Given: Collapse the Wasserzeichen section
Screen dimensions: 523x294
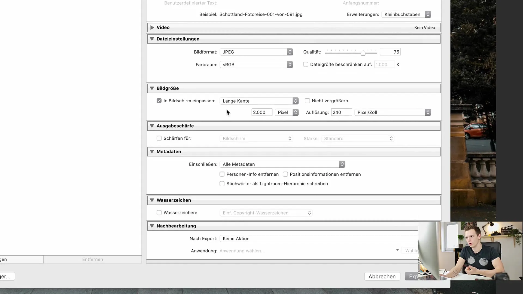Looking at the screenshot, I should (x=152, y=200).
